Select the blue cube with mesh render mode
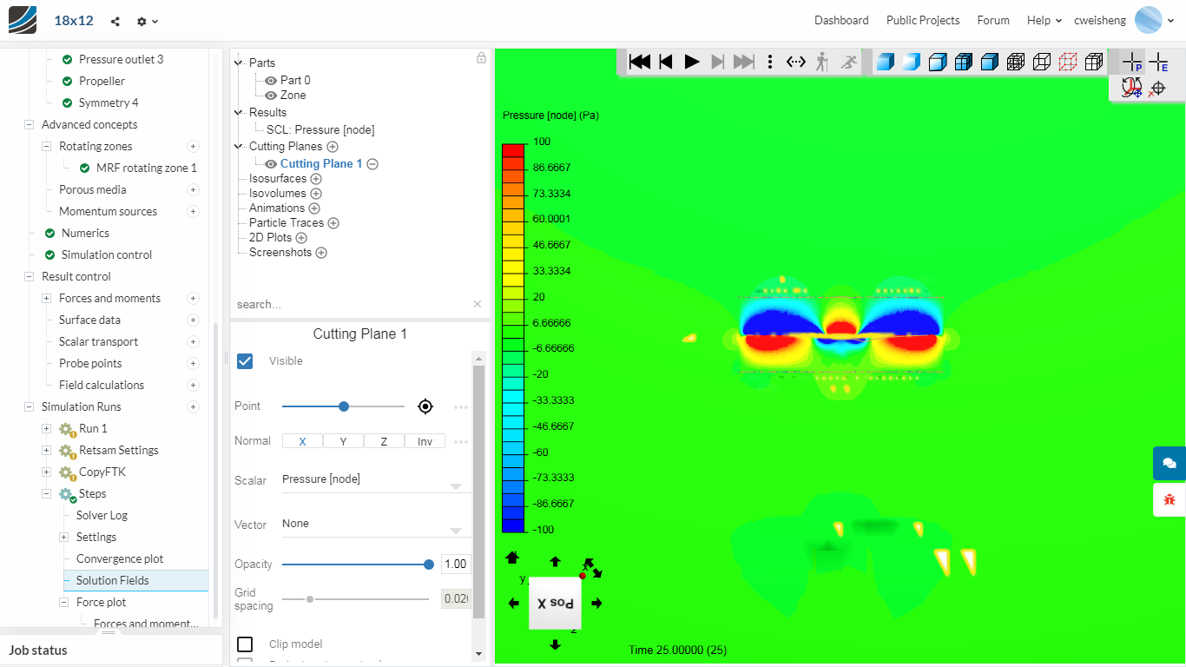This screenshot has height=667, width=1186. (x=963, y=62)
